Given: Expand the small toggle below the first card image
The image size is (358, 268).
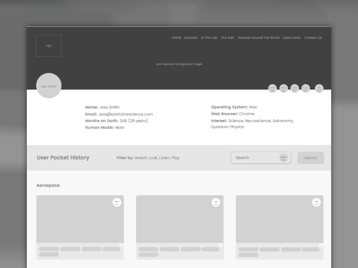Looking at the screenshot, I should click(121, 245).
